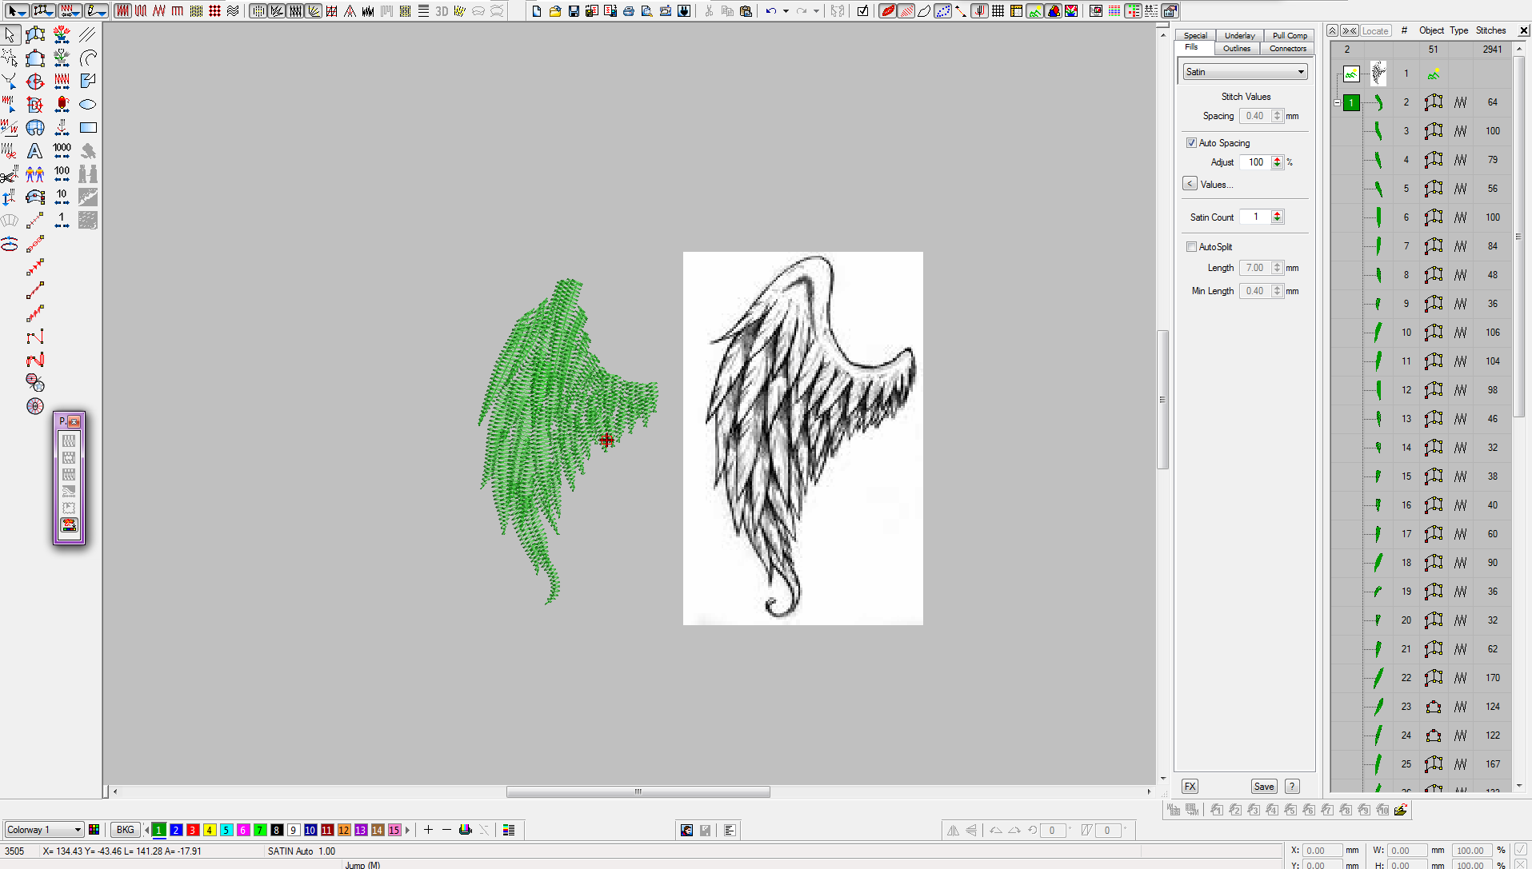Toggle the grid display icon
The image size is (1532, 869).
pos(998,11)
